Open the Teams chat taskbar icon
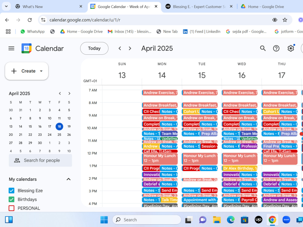This screenshot has height=227, width=303. tap(203, 220)
